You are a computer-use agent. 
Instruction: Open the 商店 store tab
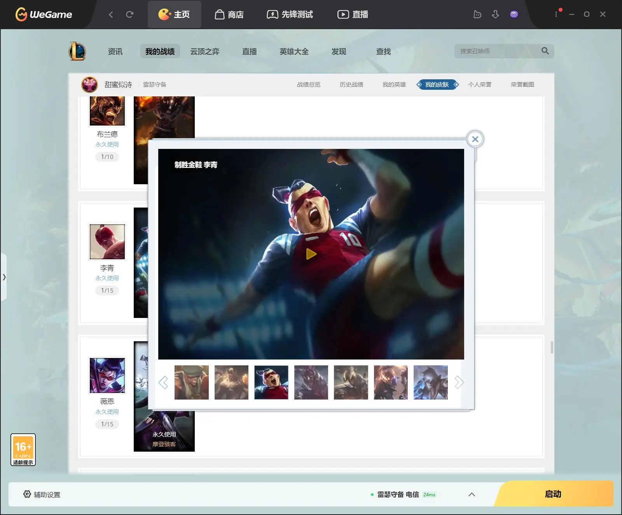click(229, 14)
